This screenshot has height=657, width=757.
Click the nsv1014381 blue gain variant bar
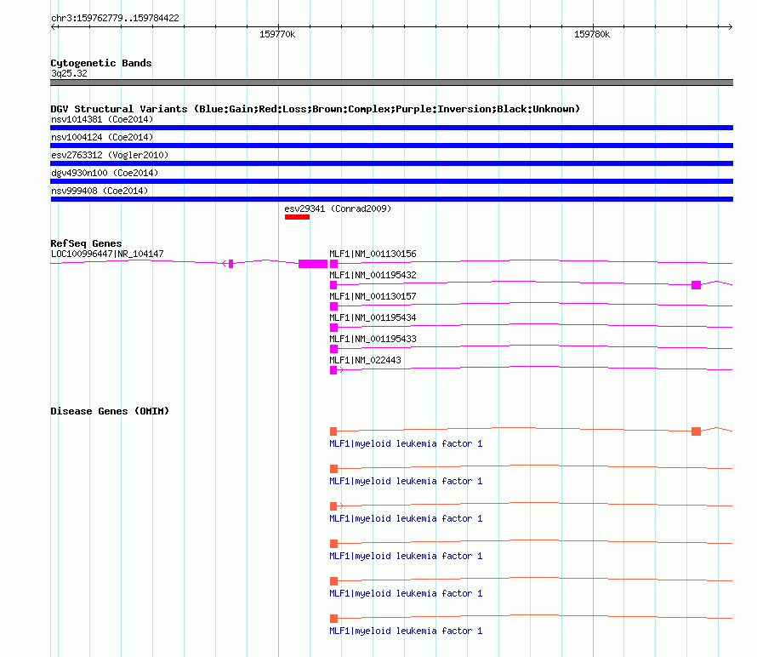[x=391, y=128]
